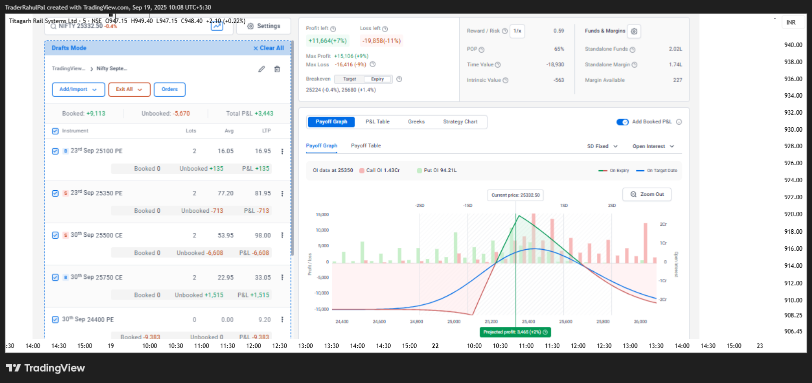
Task: Delete the strategy with the trash icon
Action: click(x=277, y=69)
